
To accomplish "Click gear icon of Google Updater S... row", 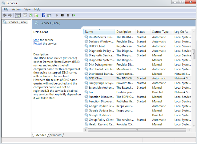I will pyautogui.click(x=86, y=115).
